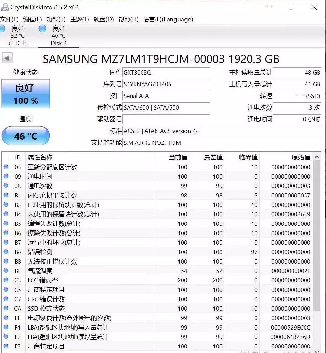Image resolution: width=326 pixels, height=353 pixels.
Task: Click status dot for attribute C7 row
Action: tap(6, 299)
